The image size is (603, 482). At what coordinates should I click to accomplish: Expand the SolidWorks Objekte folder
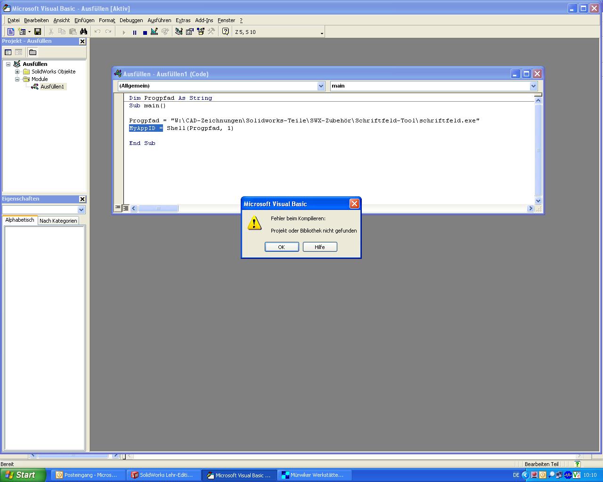pyautogui.click(x=17, y=72)
